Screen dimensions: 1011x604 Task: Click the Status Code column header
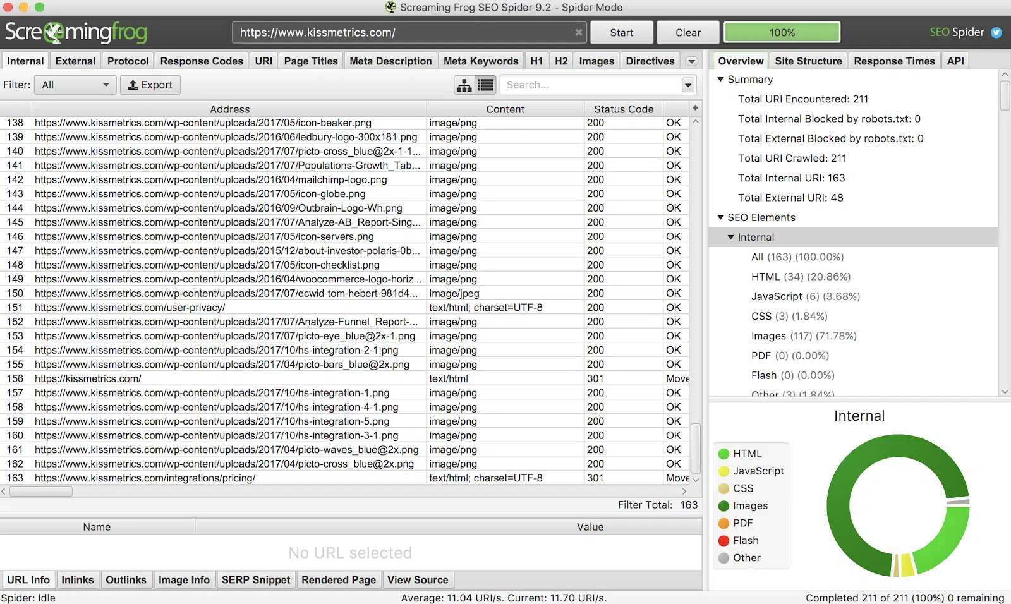pyautogui.click(x=624, y=109)
